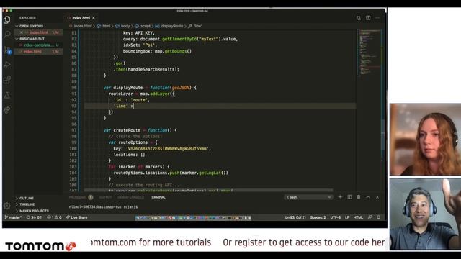Click the TomTom logo in the banner
461x259 pixels.
click(40, 246)
